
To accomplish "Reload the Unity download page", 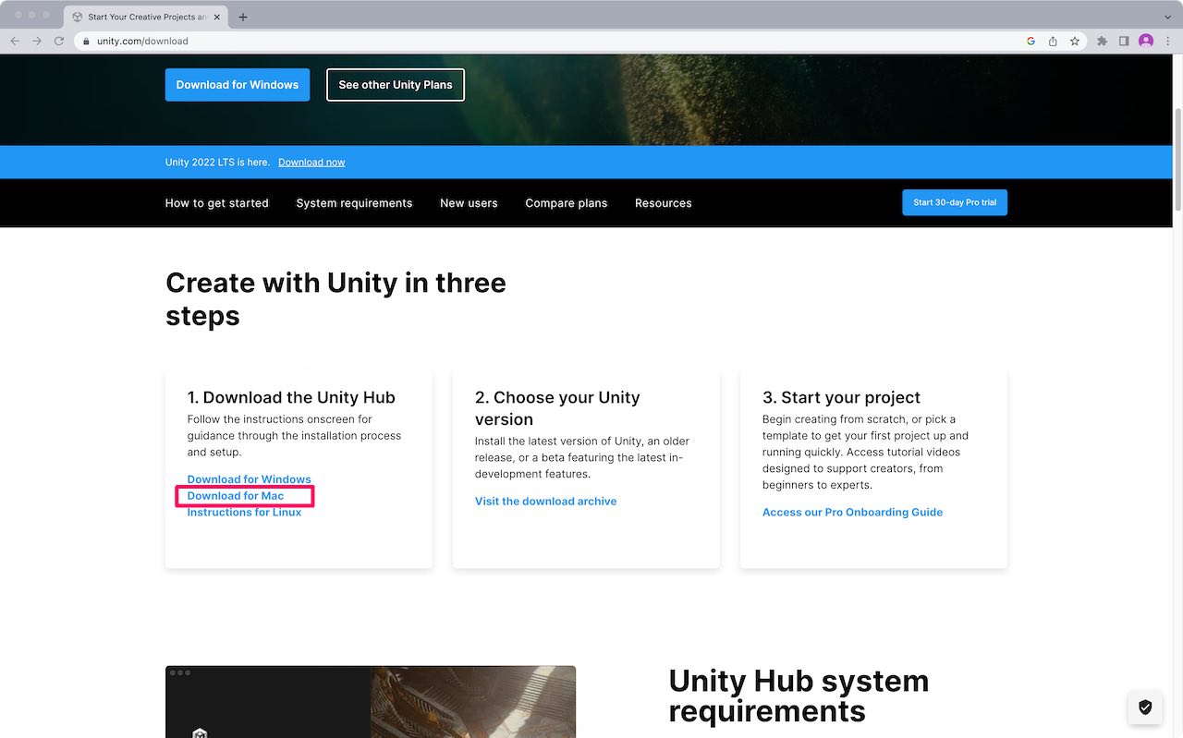I will pyautogui.click(x=59, y=41).
